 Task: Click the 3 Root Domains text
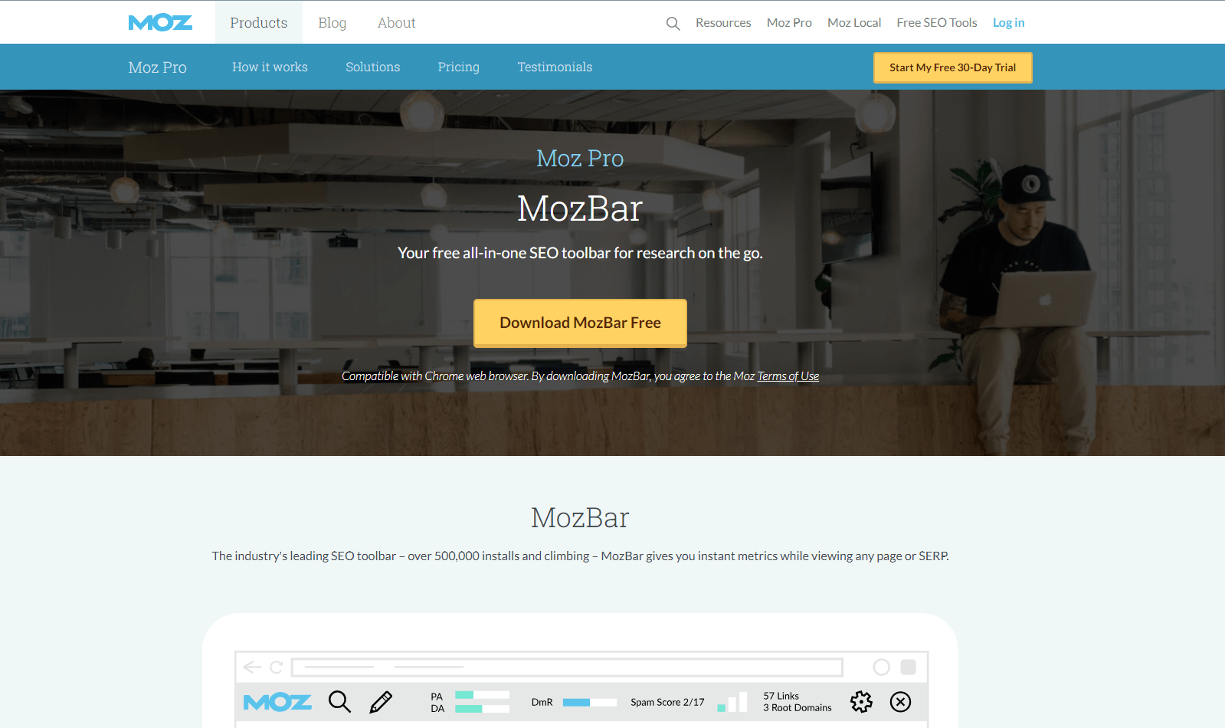[798, 708]
